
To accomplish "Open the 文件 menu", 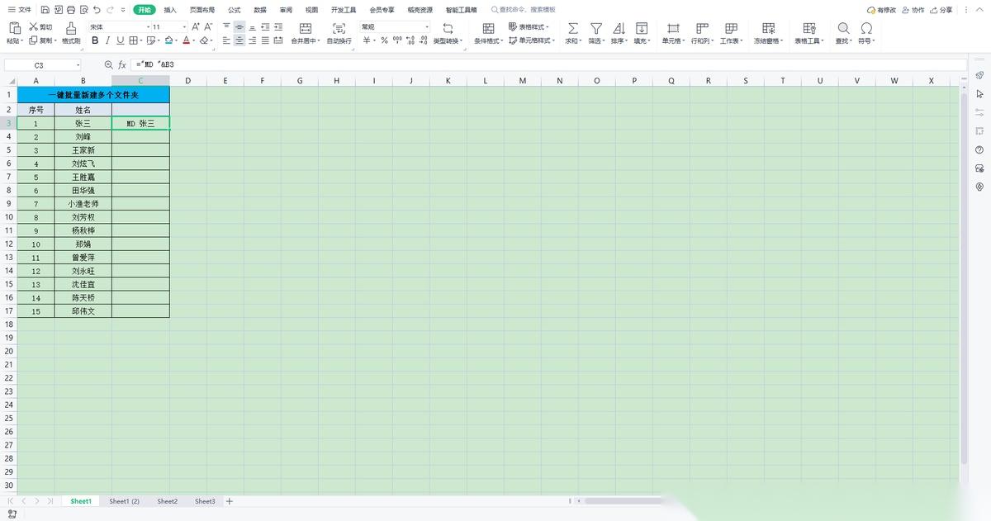I will (x=20, y=10).
